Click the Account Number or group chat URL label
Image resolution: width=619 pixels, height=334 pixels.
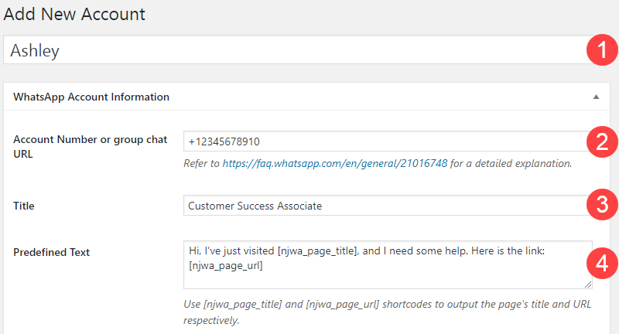point(91,147)
